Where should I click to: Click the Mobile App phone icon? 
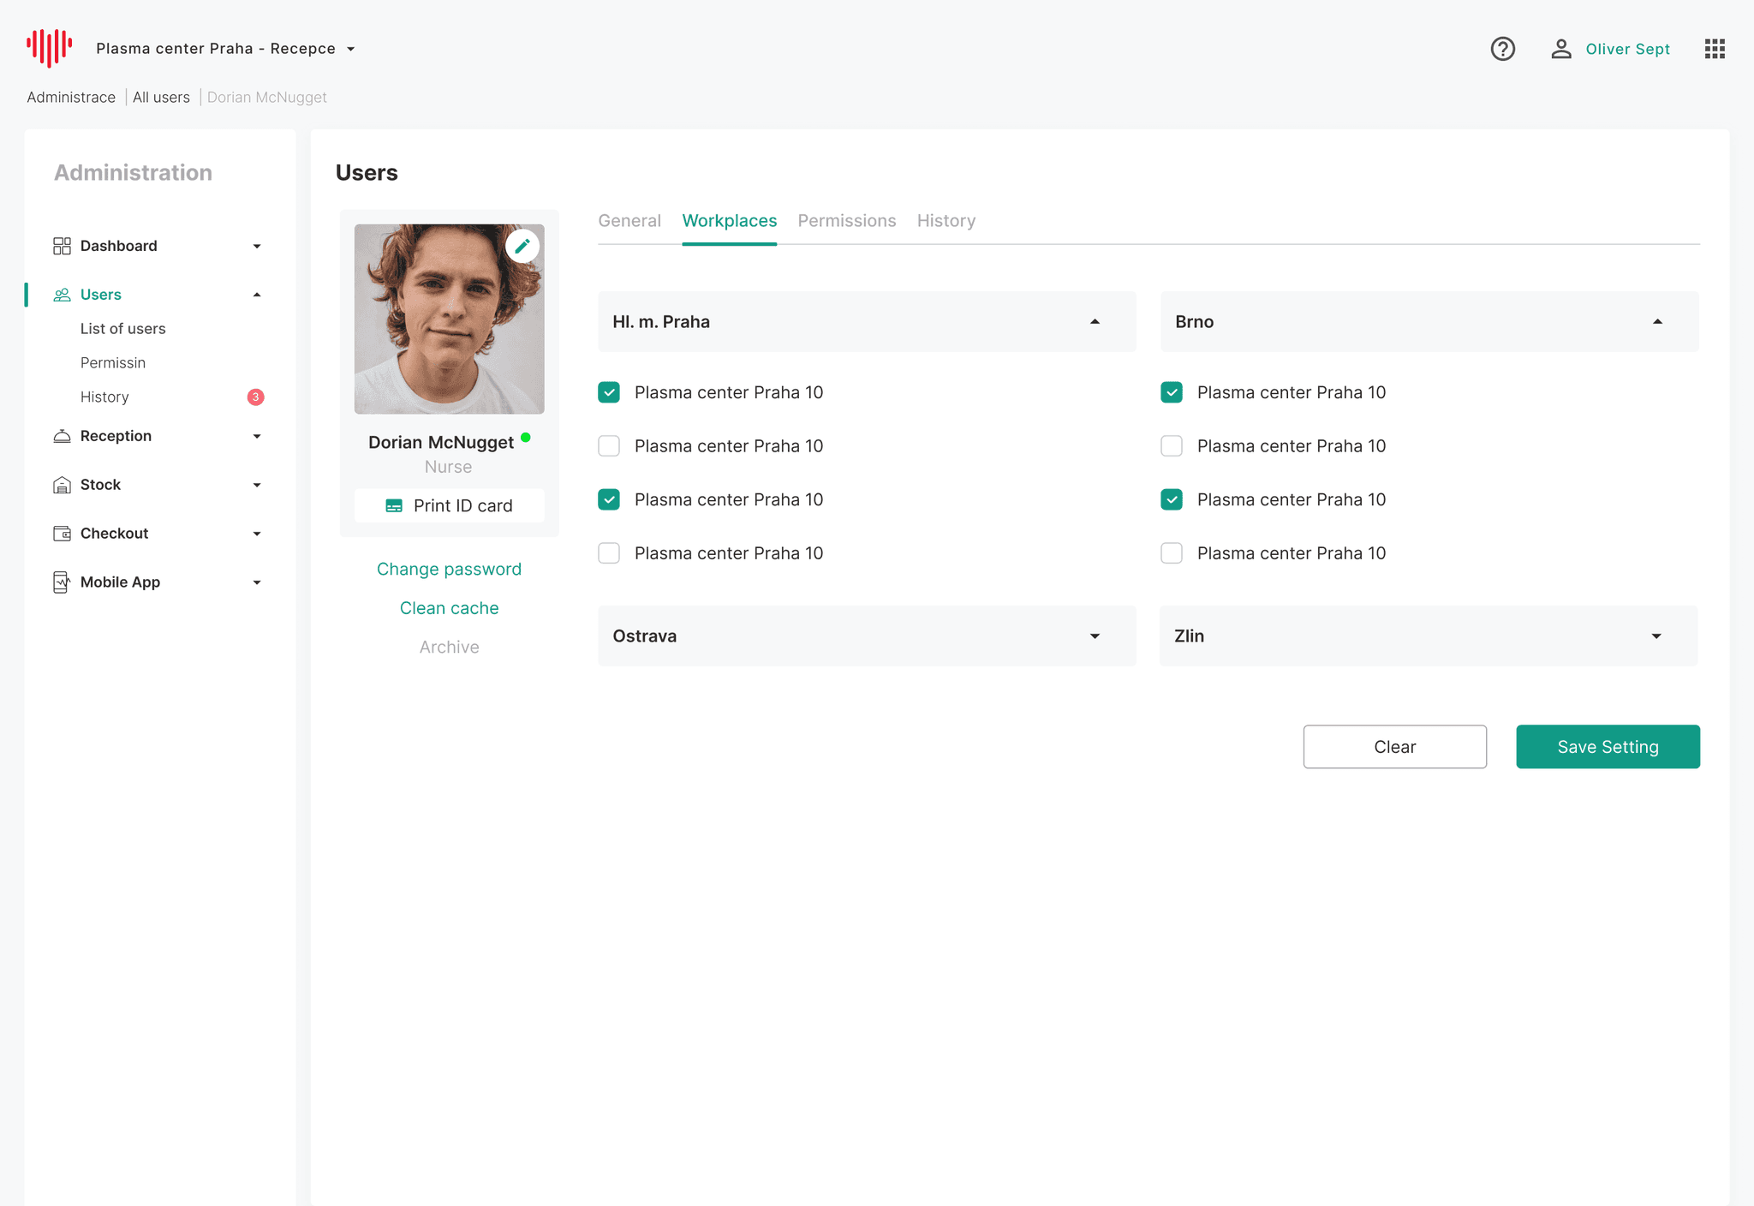62,582
